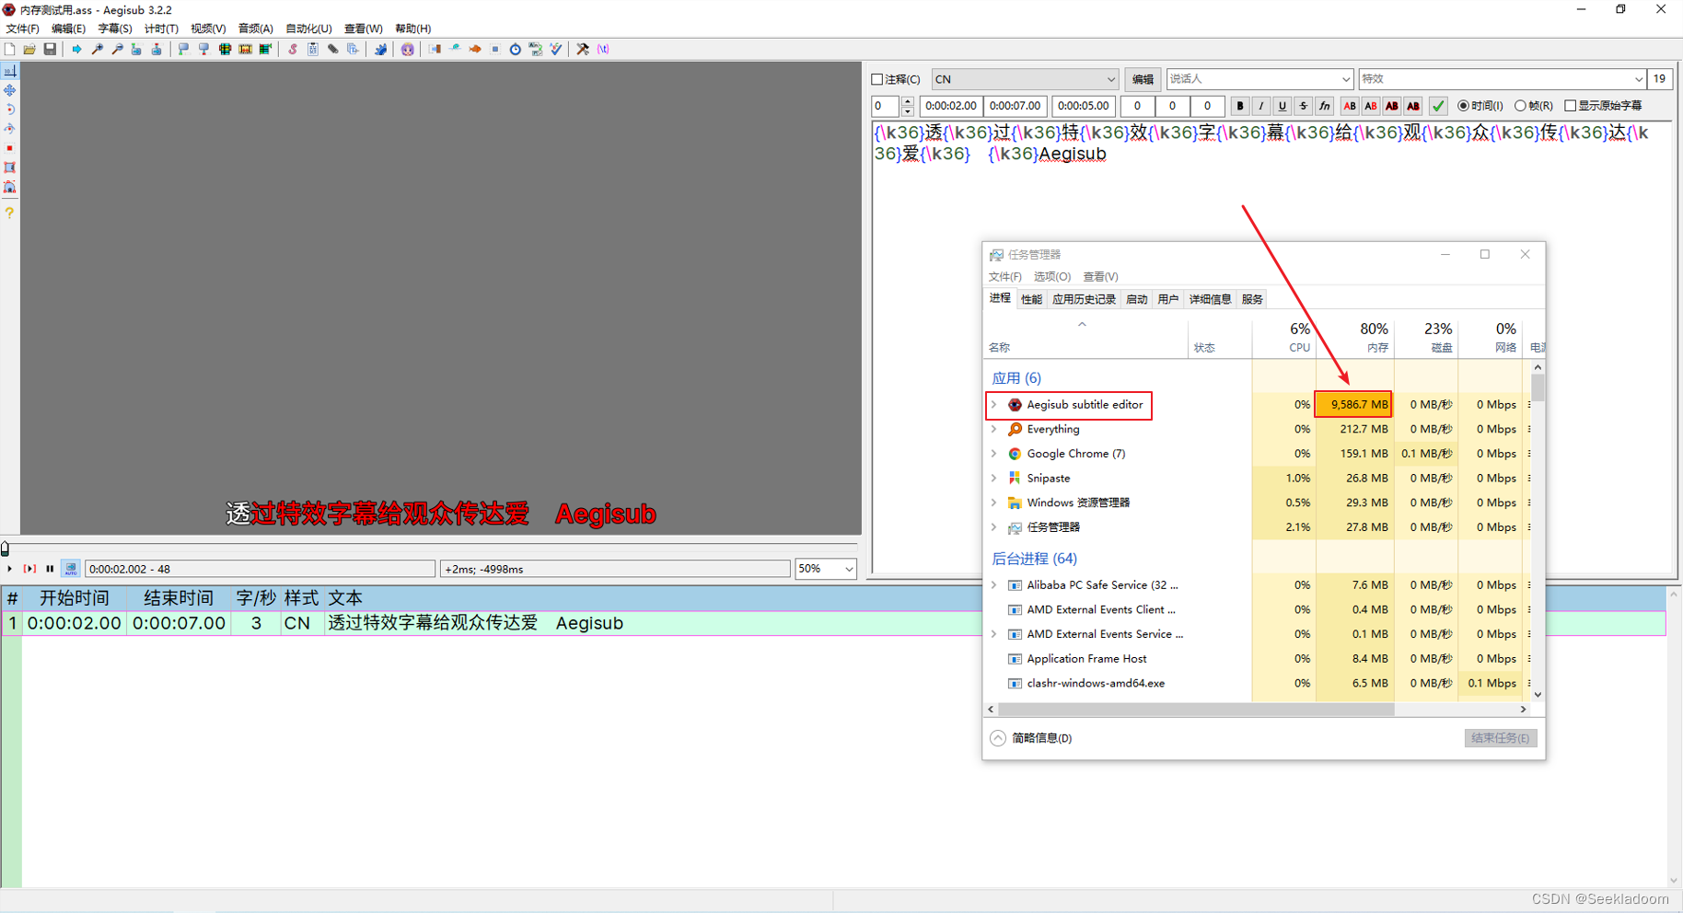Open Translation Assistant orange fish icon

point(475,49)
